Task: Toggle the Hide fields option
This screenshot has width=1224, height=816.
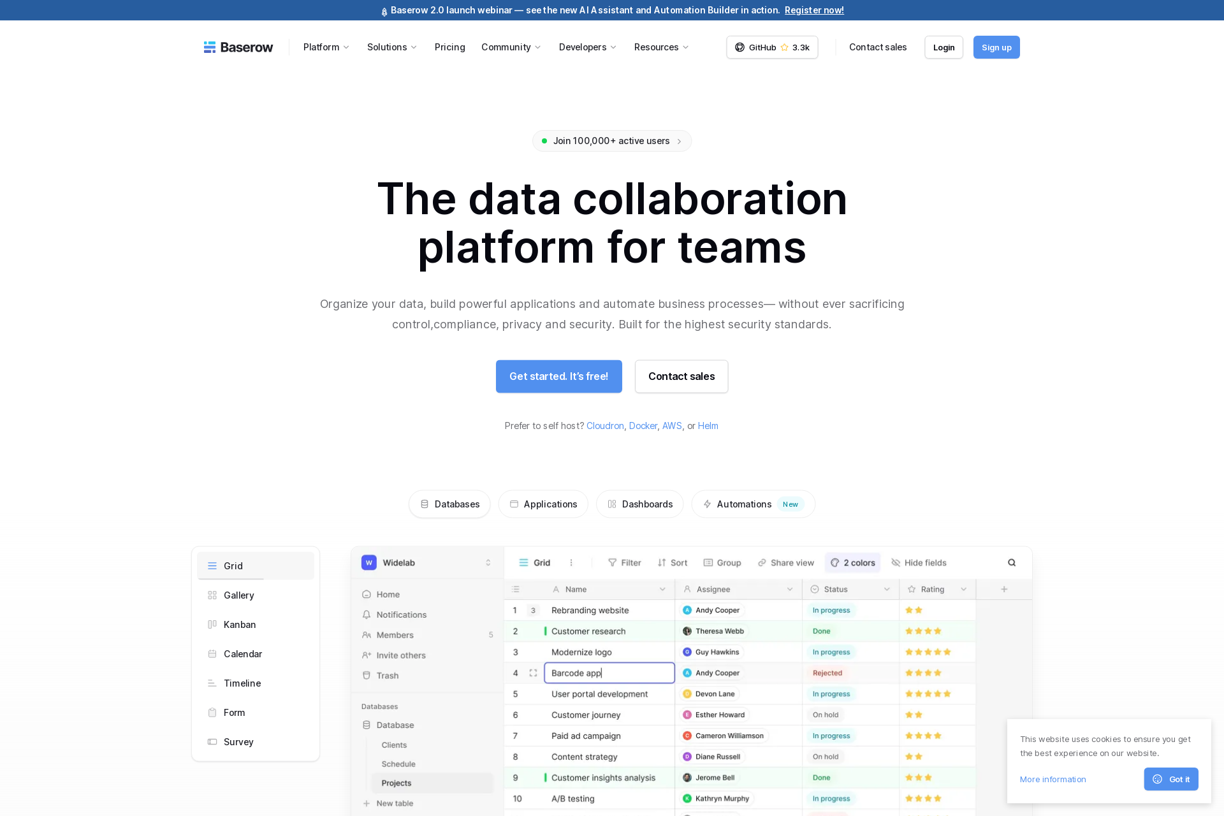Action: (x=919, y=562)
